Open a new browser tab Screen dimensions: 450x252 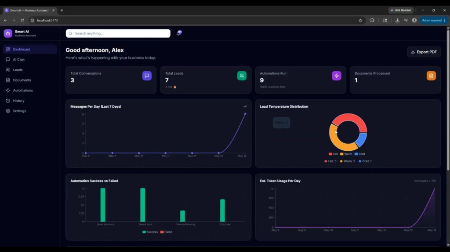point(62,11)
